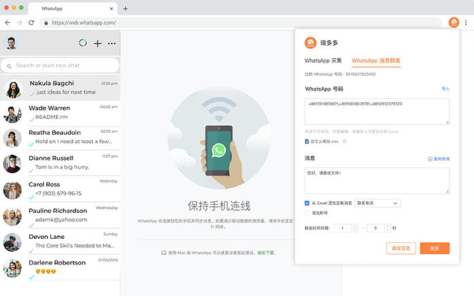Open chat with Nakula Bagchi
Viewport: 474px width, 296px height.
tap(60, 88)
